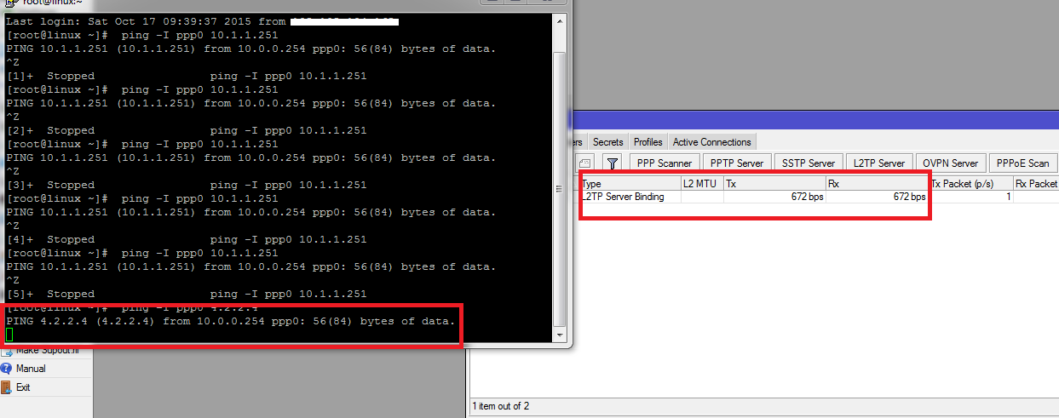Open L2TP Server settings
The height and width of the screenshot is (418, 1059).
[879, 163]
